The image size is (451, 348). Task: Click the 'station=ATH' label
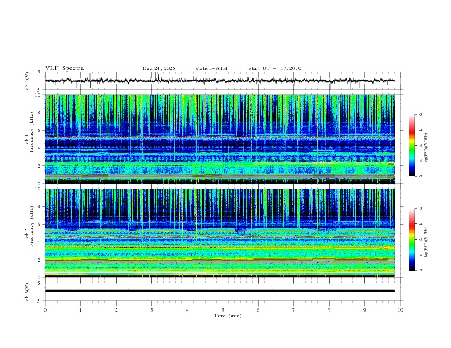click(x=211, y=68)
